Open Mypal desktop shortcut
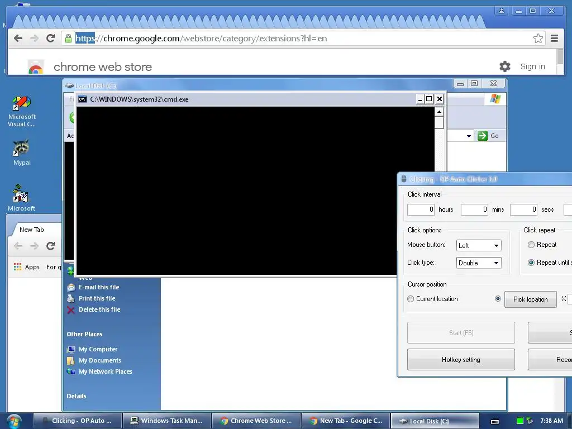This screenshot has width=572, height=429. 22,152
